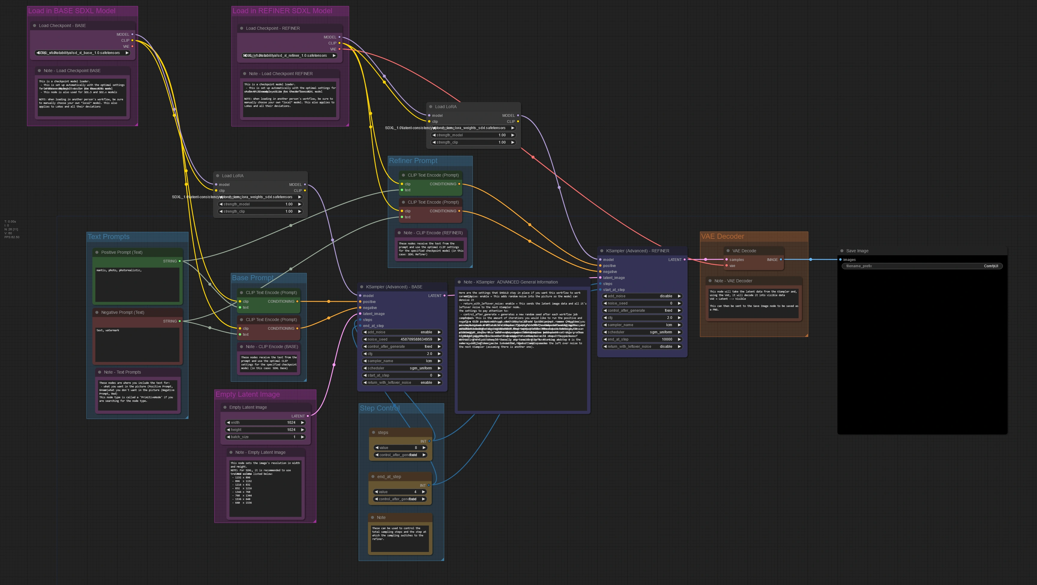Toggle add_noise disable on the KSampler REFINER
This screenshot has height=585, width=1037.
point(642,296)
